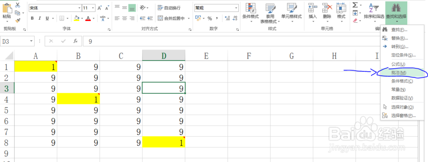Toggle align text right
Viewport: 428px width, 162px height.
132,18
